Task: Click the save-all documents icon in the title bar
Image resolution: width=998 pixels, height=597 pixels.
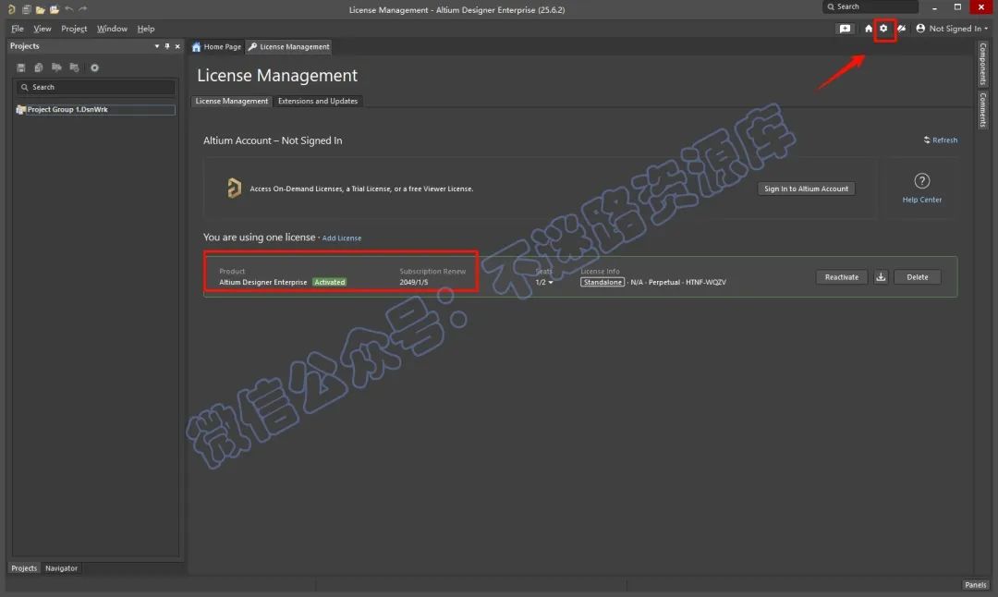Action: coord(26,9)
